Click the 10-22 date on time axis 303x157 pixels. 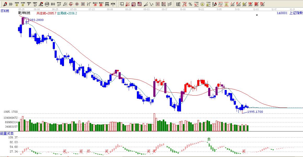pos(201,9)
